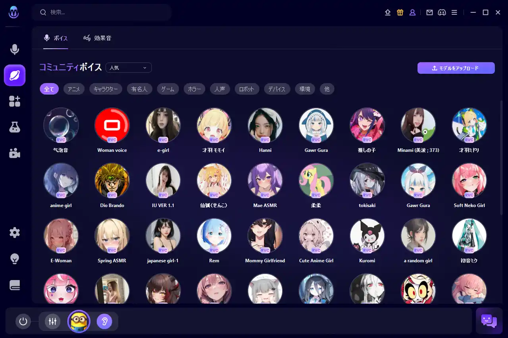Click the lightbulb tips icon

[15, 259]
